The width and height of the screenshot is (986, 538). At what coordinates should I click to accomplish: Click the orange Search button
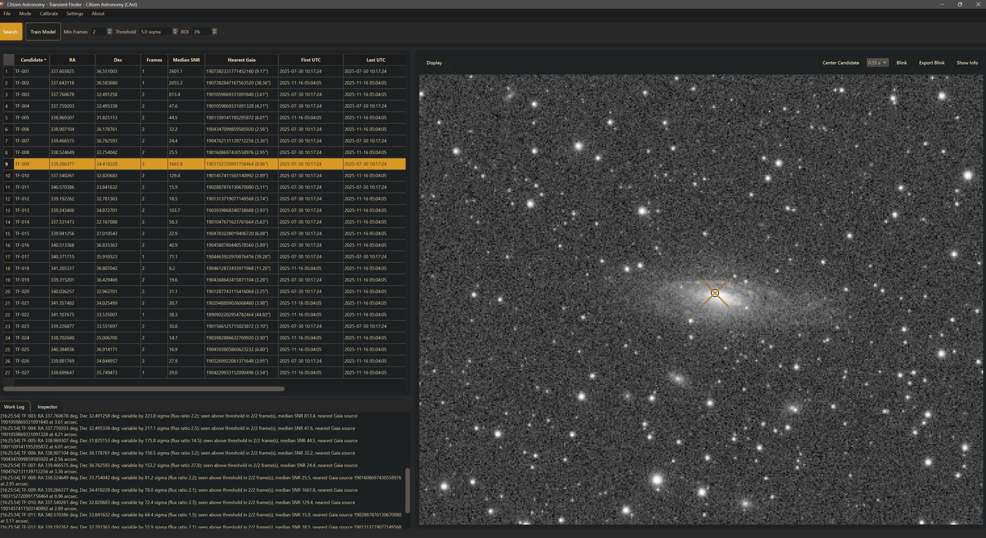coord(10,32)
